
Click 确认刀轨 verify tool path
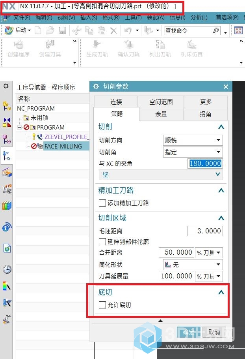(x=128, y=49)
